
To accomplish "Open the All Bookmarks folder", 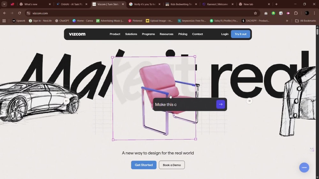I will [x=306, y=21].
